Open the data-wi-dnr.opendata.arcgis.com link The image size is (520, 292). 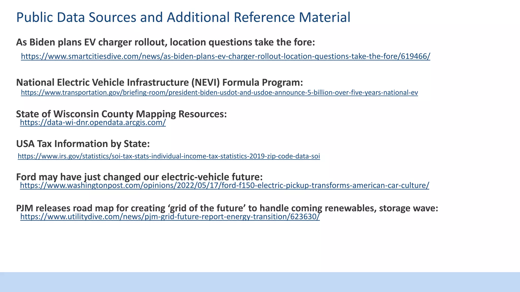pyautogui.click(x=93, y=123)
